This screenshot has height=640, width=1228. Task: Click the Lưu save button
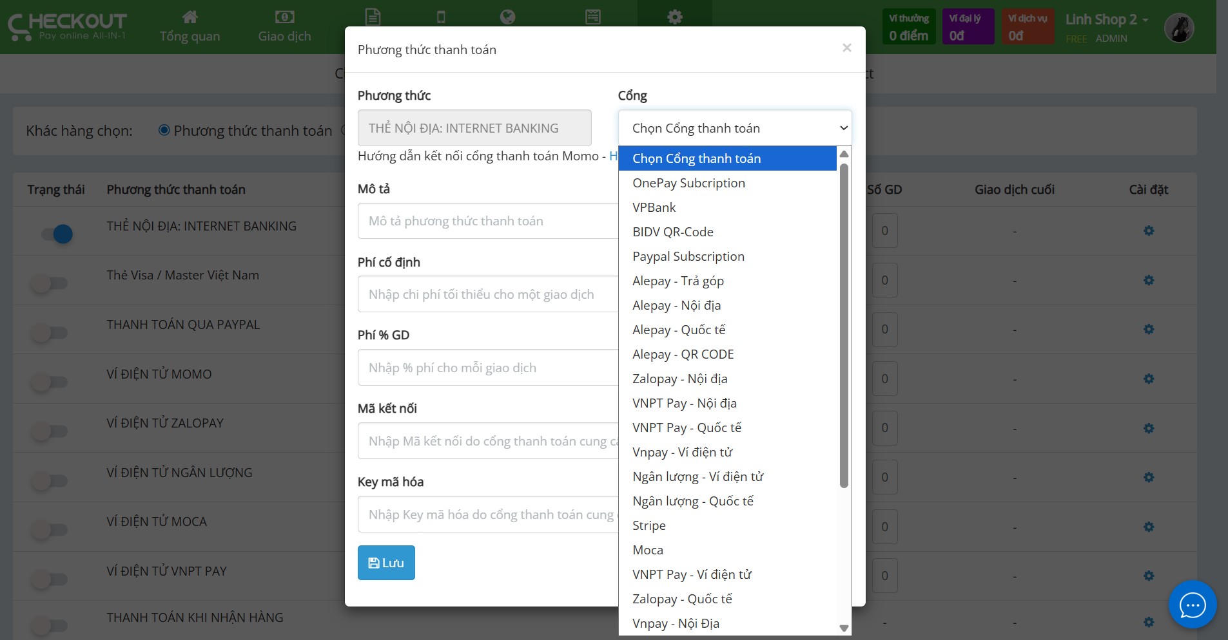click(x=386, y=563)
